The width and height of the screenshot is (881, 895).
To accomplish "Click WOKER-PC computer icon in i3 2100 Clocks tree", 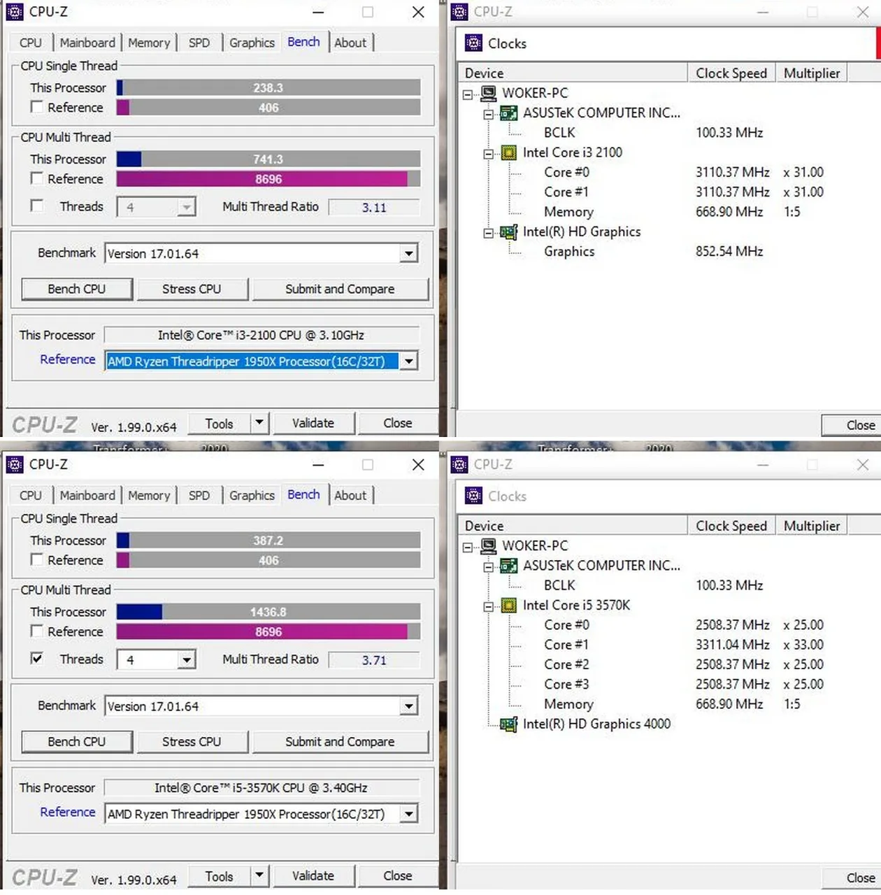I will coord(489,93).
